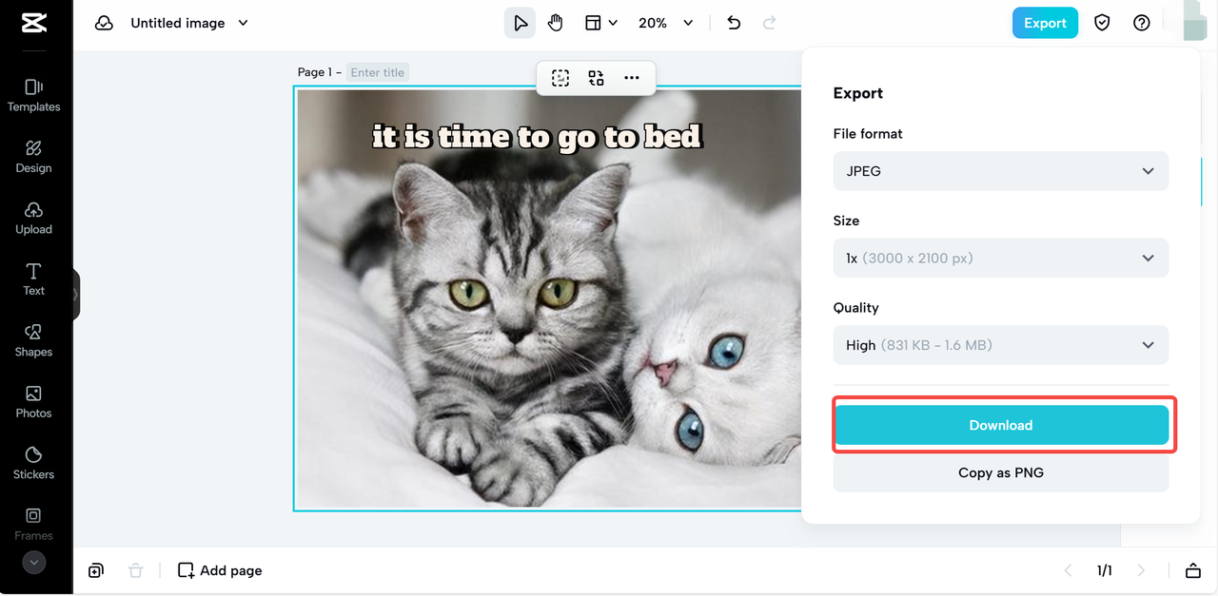Image resolution: width=1218 pixels, height=596 pixels.
Task: Select the pointer selection tool
Action: click(x=520, y=23)
